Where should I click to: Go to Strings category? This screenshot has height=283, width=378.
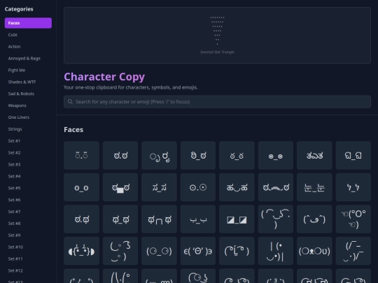(x=28, y=129)
